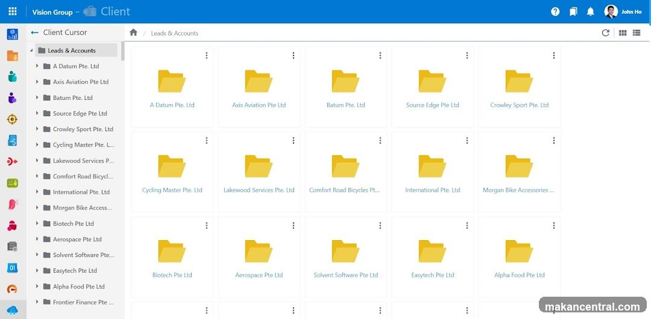Viewport: 651px width, 319px height.
Task: Expand Source Edge Pte Ltd tree node
Action: click(37, 113)
